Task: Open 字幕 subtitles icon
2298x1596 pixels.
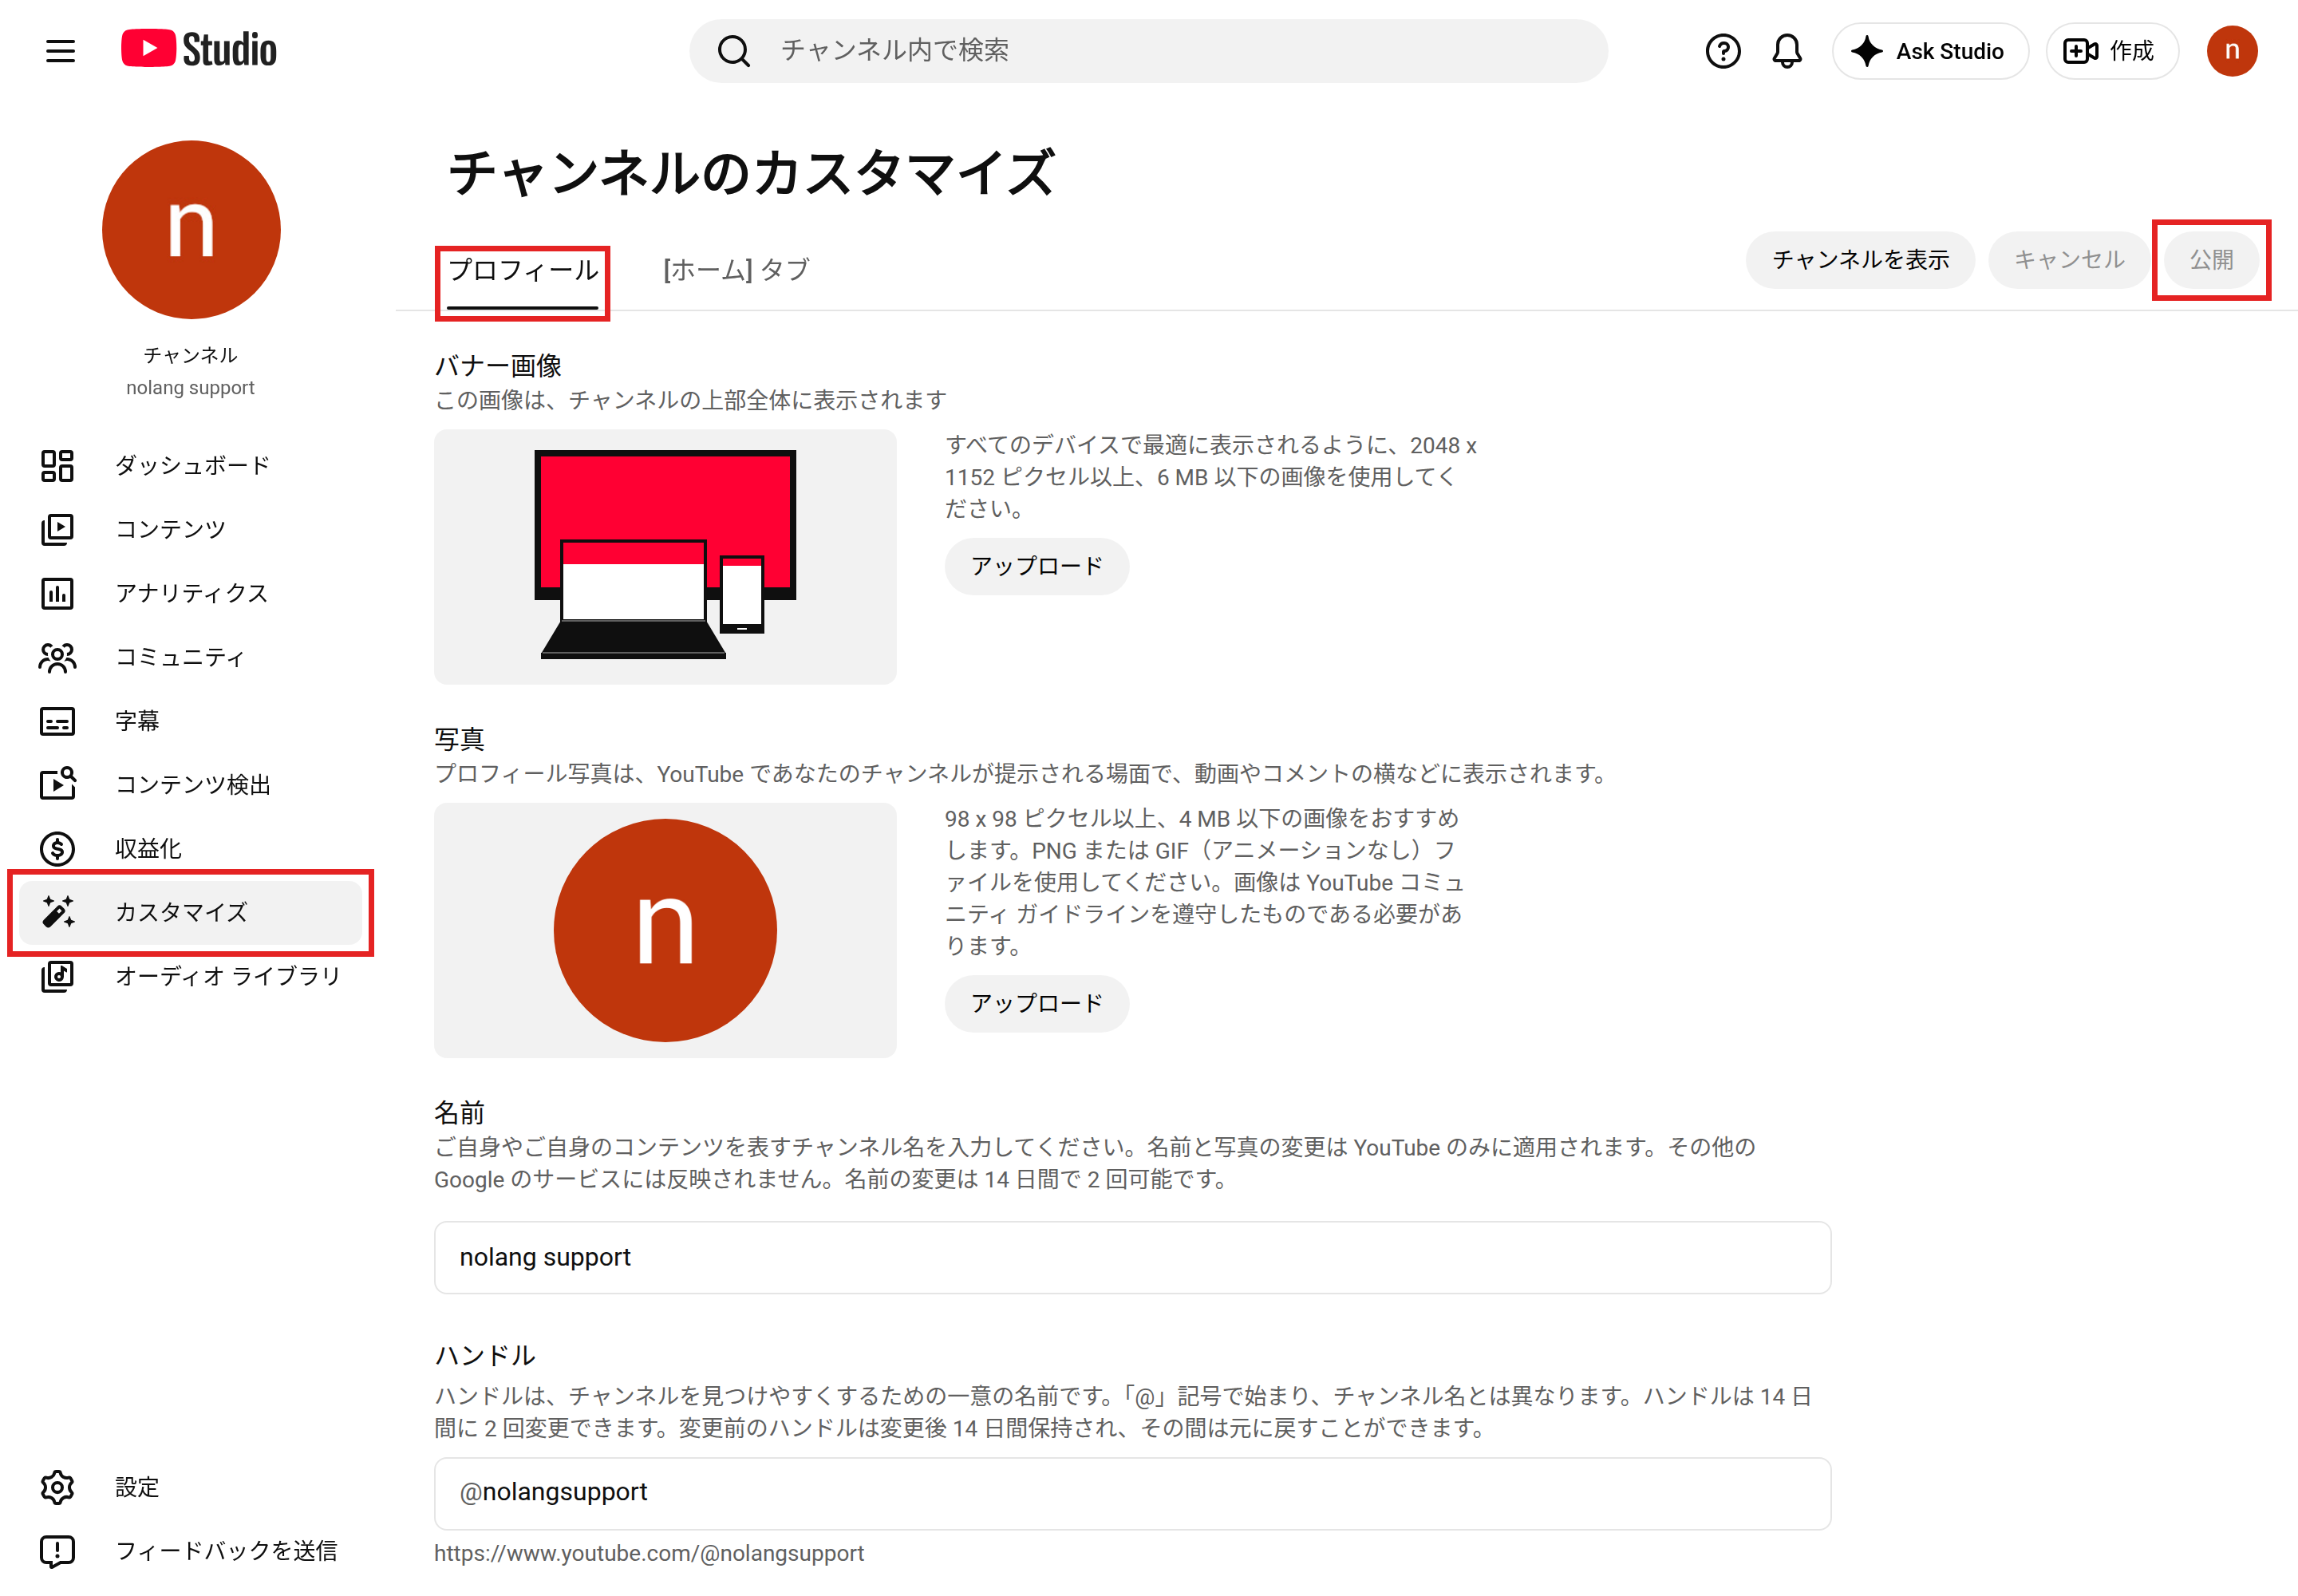Action: 57,721
